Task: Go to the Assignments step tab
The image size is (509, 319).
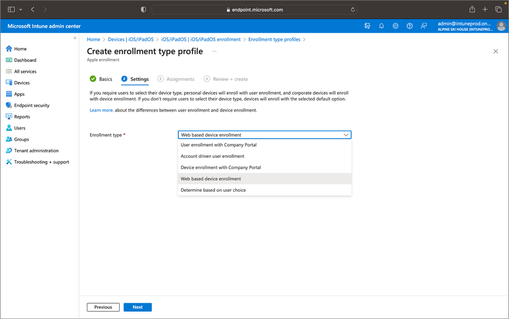Action: (x=176, y=79)
